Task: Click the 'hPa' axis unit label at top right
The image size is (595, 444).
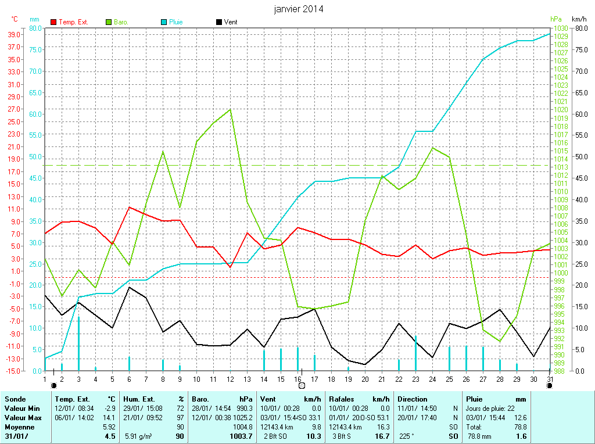Action: (x=557, y=19)
